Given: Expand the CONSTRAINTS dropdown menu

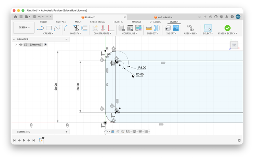Looking at the screenshot, I should point(102,33).
